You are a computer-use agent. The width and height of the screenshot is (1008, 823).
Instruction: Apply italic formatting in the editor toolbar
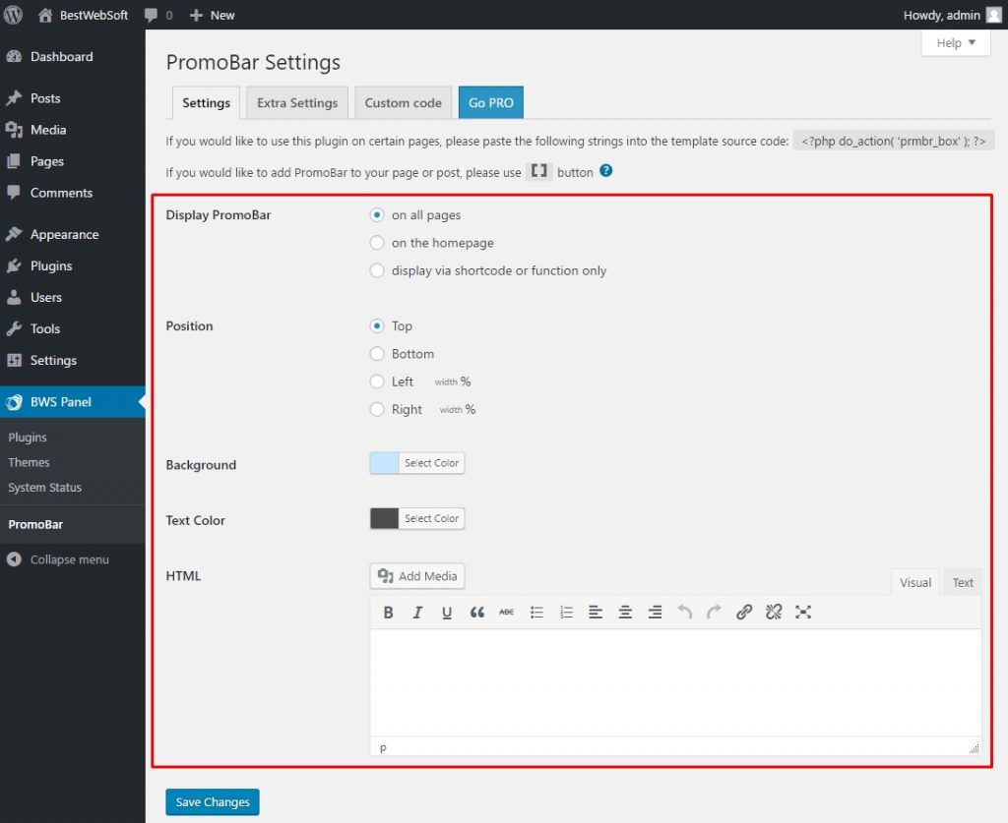tap(416, 612)
